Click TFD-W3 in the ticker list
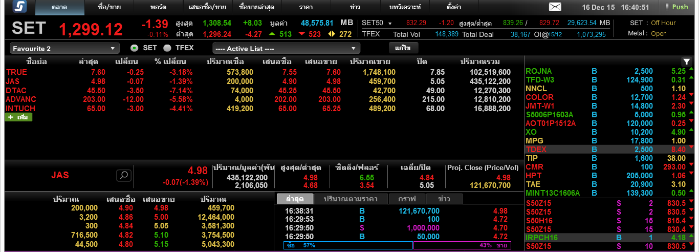 click(540, 80)
